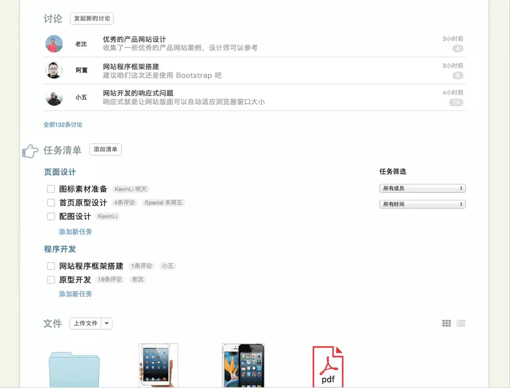Viewport: 510px width, 388px height.
Task: Switch files to list view icon
Action: pos(461,323)
